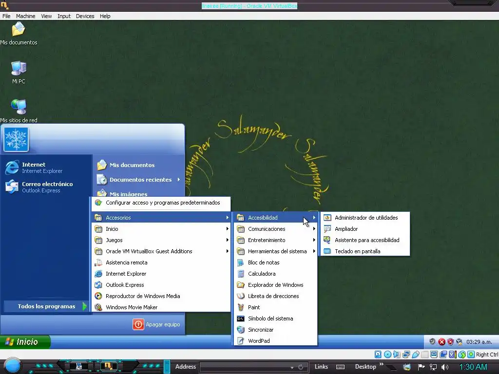
Task: Expand the Accesibilidad submenu arrow
Action: click(x=314, y=218)
